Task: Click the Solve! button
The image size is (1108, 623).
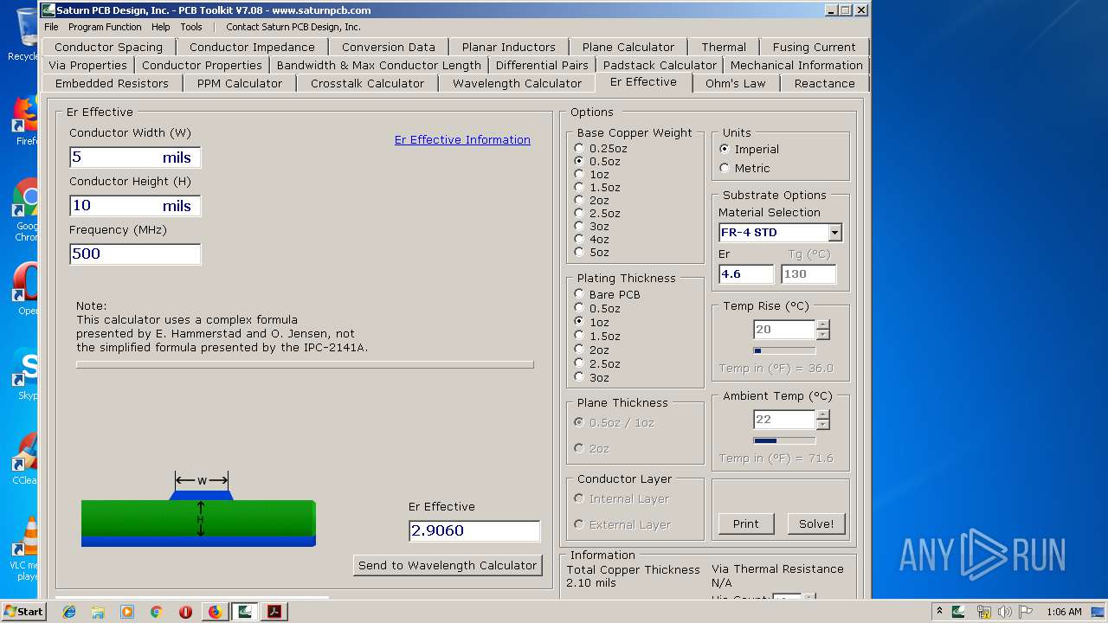Action: click(816, 523)
